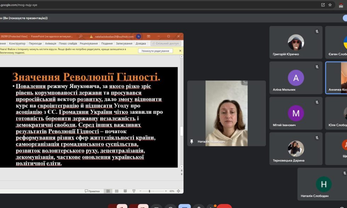Switch to Slide Sorter view icon
347x208 pixels.
coord(116,191)
